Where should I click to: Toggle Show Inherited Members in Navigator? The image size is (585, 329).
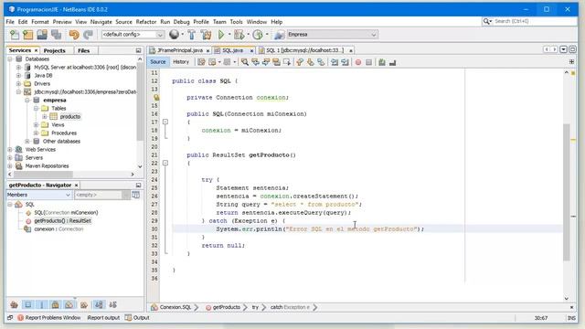click(x=15, y=304)
